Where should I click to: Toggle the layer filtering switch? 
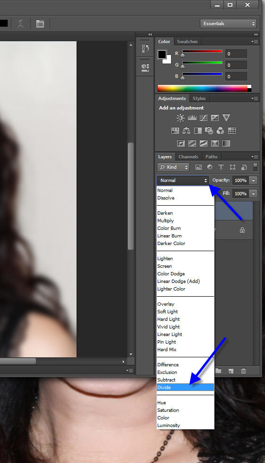point(255,167)
